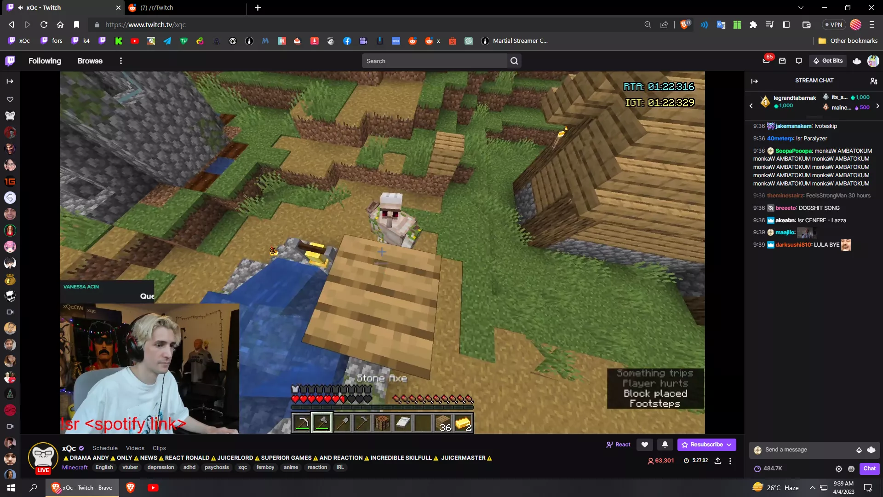Switch to the Clips tab
This screenshot has width=883, height=497.
[x=159, y=448]
